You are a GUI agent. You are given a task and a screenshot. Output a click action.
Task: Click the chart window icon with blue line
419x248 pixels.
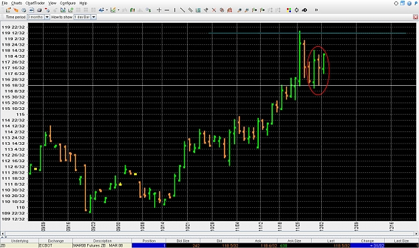coord(32,10)
